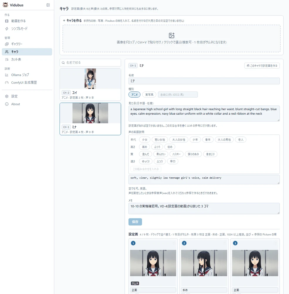Click the 斜め label field on card 2
The width and height of the screenshot is (289, 294).
[x=204, y=290]
